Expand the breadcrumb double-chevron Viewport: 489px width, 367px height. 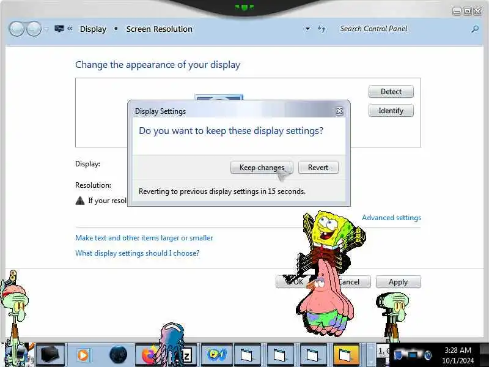coord(70,29)
